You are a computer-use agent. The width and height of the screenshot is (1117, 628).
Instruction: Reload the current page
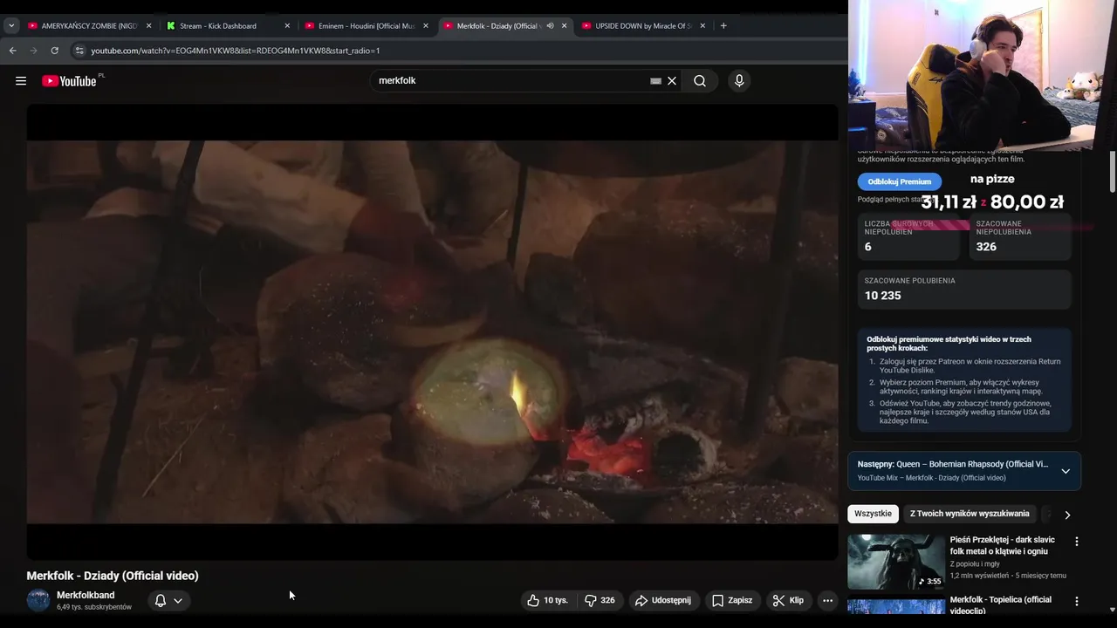[x=54, y=51]
